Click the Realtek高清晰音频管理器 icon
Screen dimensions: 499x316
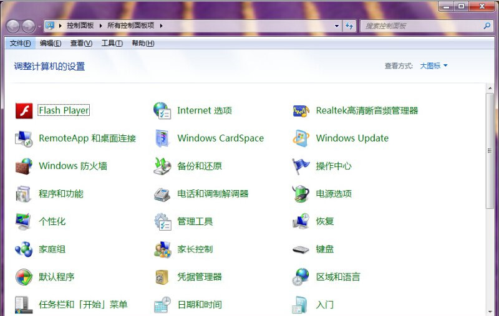pyautogui.click(x=301, y=111)
